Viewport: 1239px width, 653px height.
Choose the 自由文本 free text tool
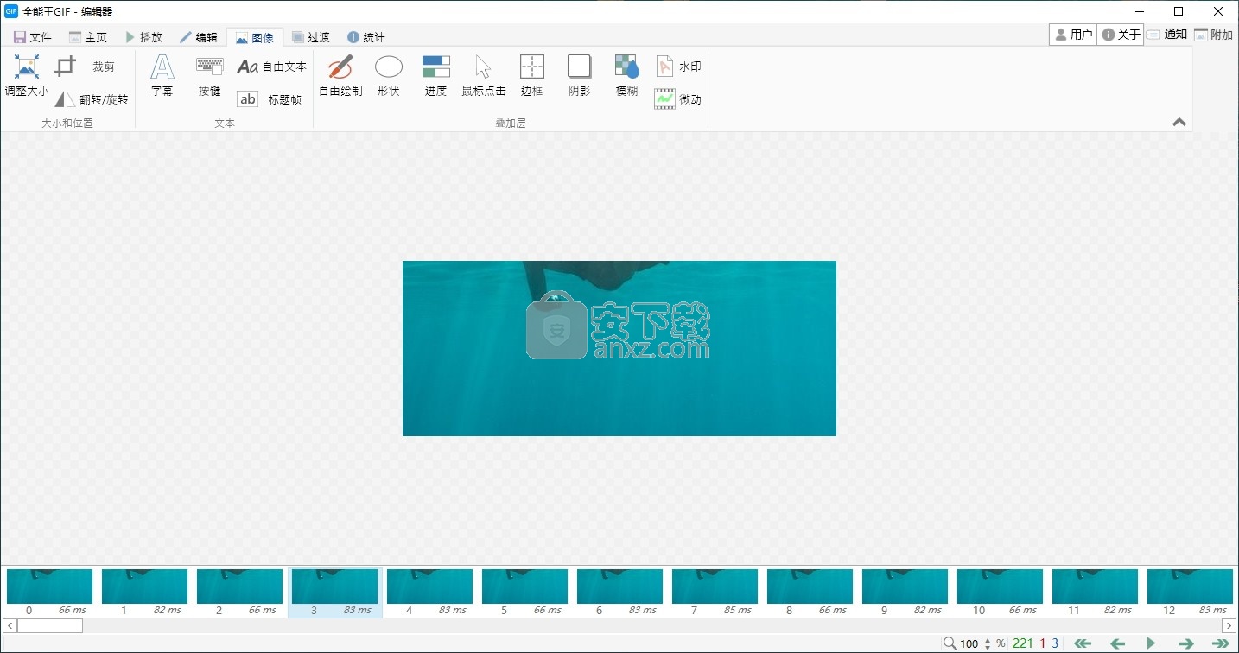(271, 67)
